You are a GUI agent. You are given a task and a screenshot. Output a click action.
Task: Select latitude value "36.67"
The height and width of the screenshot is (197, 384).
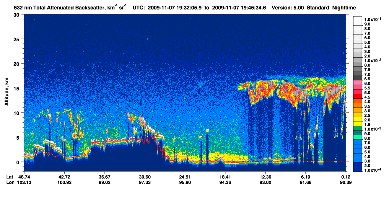pos(104,177)
